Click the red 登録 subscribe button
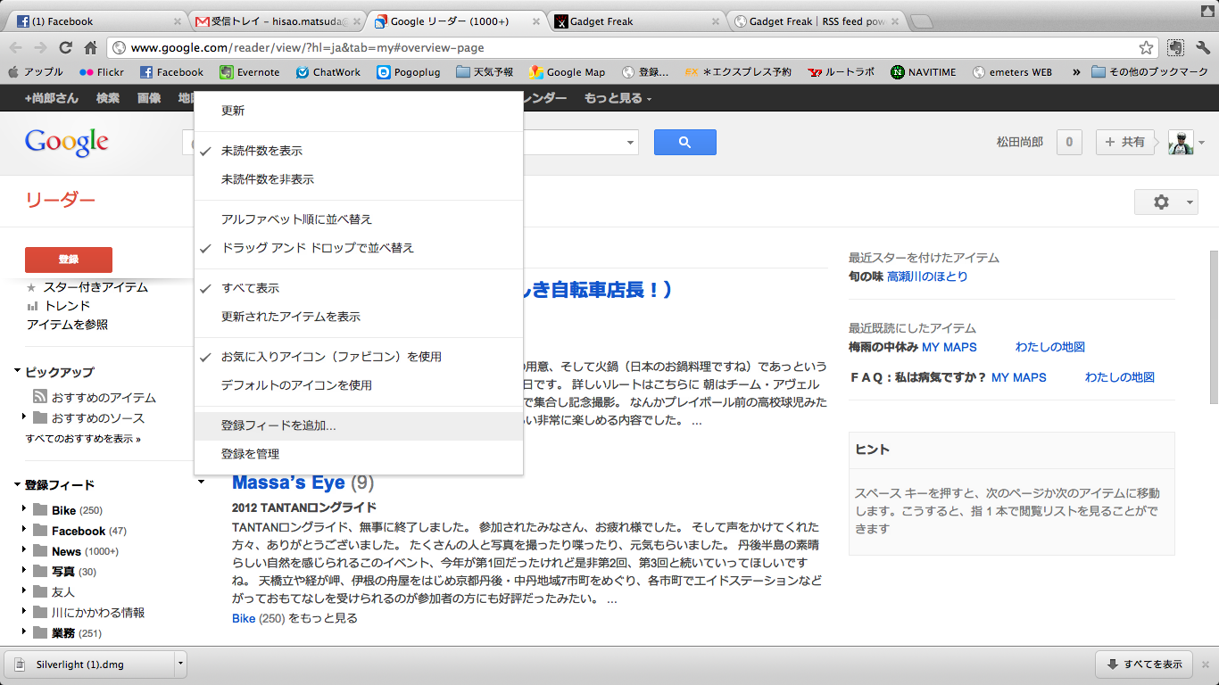The image size is (1219, 685). pyautogui.click(x=69, y=260)
